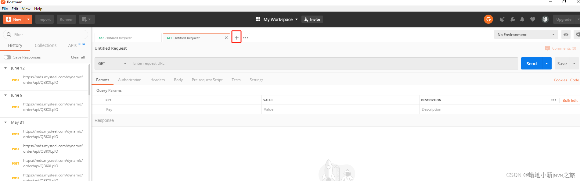Click the Runner button
The image size is (580, 181).
[66, 19]
